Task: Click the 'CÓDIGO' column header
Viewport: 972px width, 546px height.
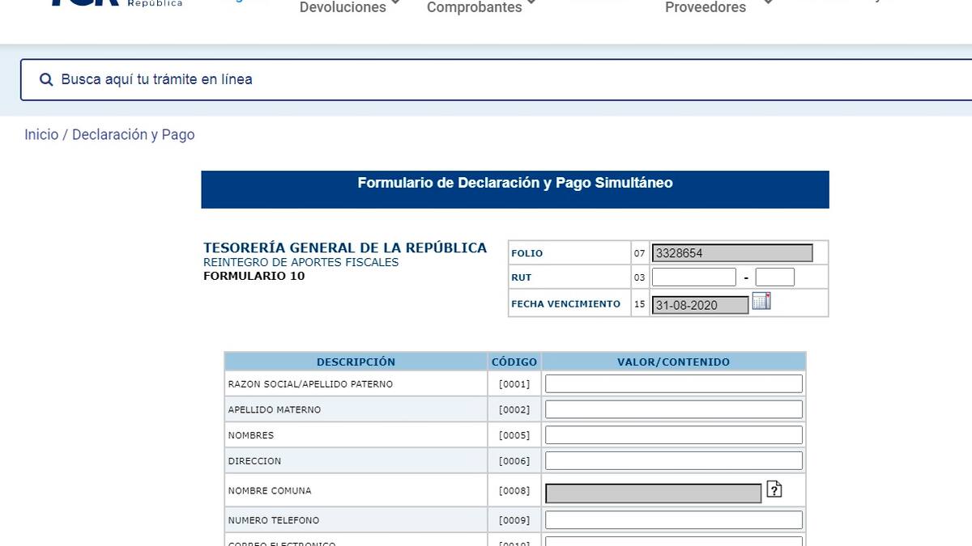Action: click(514, 362)
